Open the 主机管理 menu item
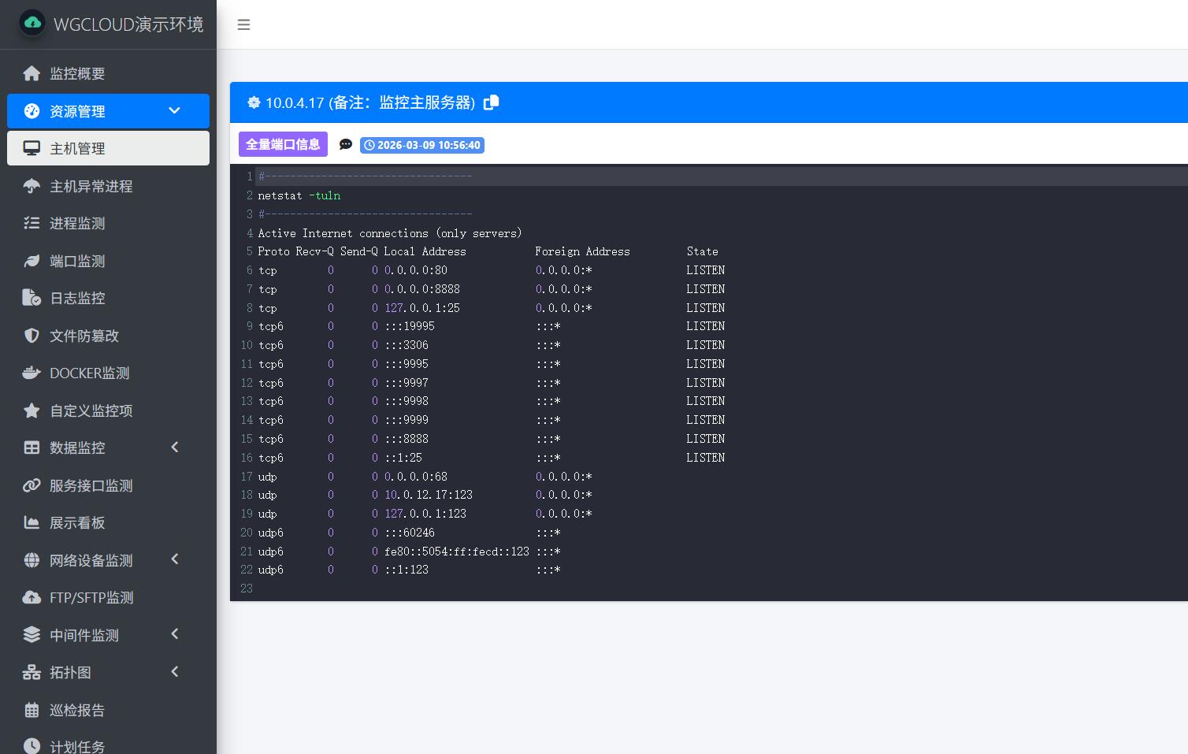The width and height of the screenshot is (1188, 754). [108, 148]
